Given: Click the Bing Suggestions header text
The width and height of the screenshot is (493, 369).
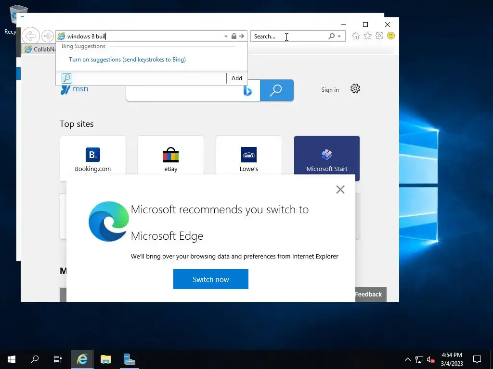Looking at the screenshot, I should [x=83, y=46].
